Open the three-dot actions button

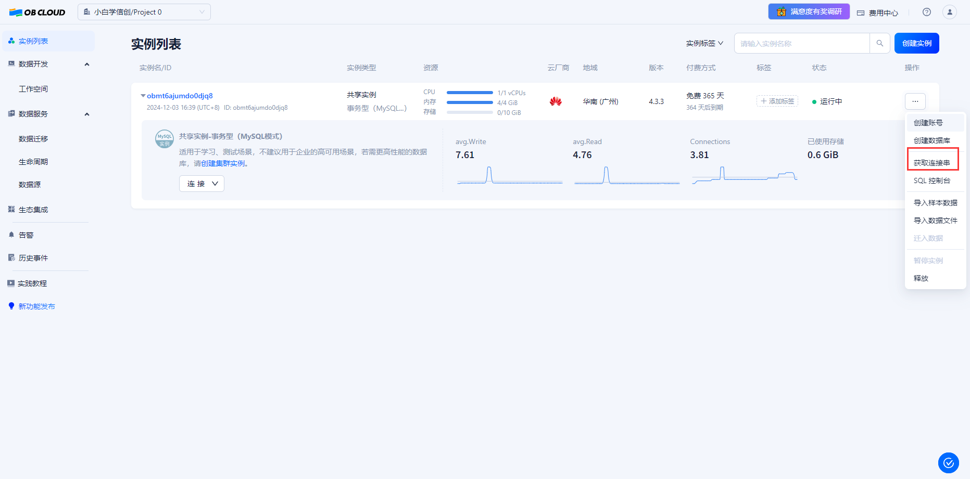pos(915,101)
